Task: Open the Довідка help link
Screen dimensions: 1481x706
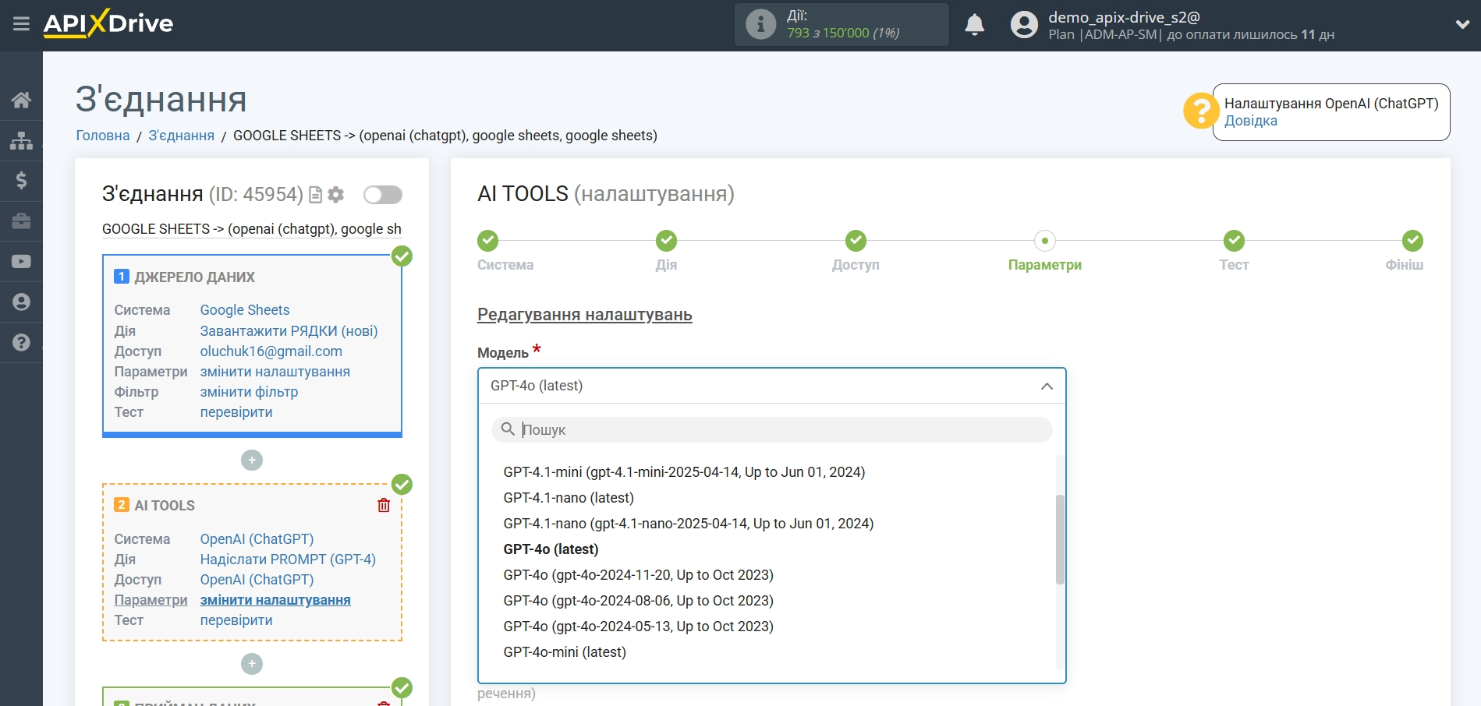Action: click(x=1251, y=121)
